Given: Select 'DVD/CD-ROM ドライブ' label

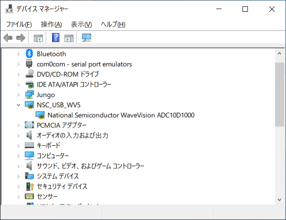Looking at the screenshot, I should (68, 74).
